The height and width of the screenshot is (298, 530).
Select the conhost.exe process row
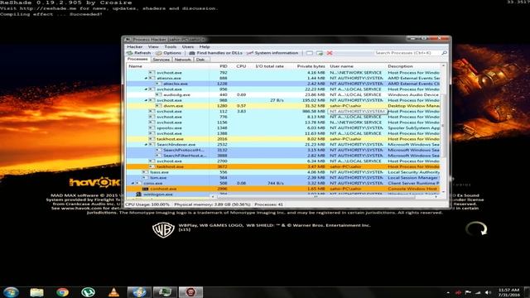point(283,189)
